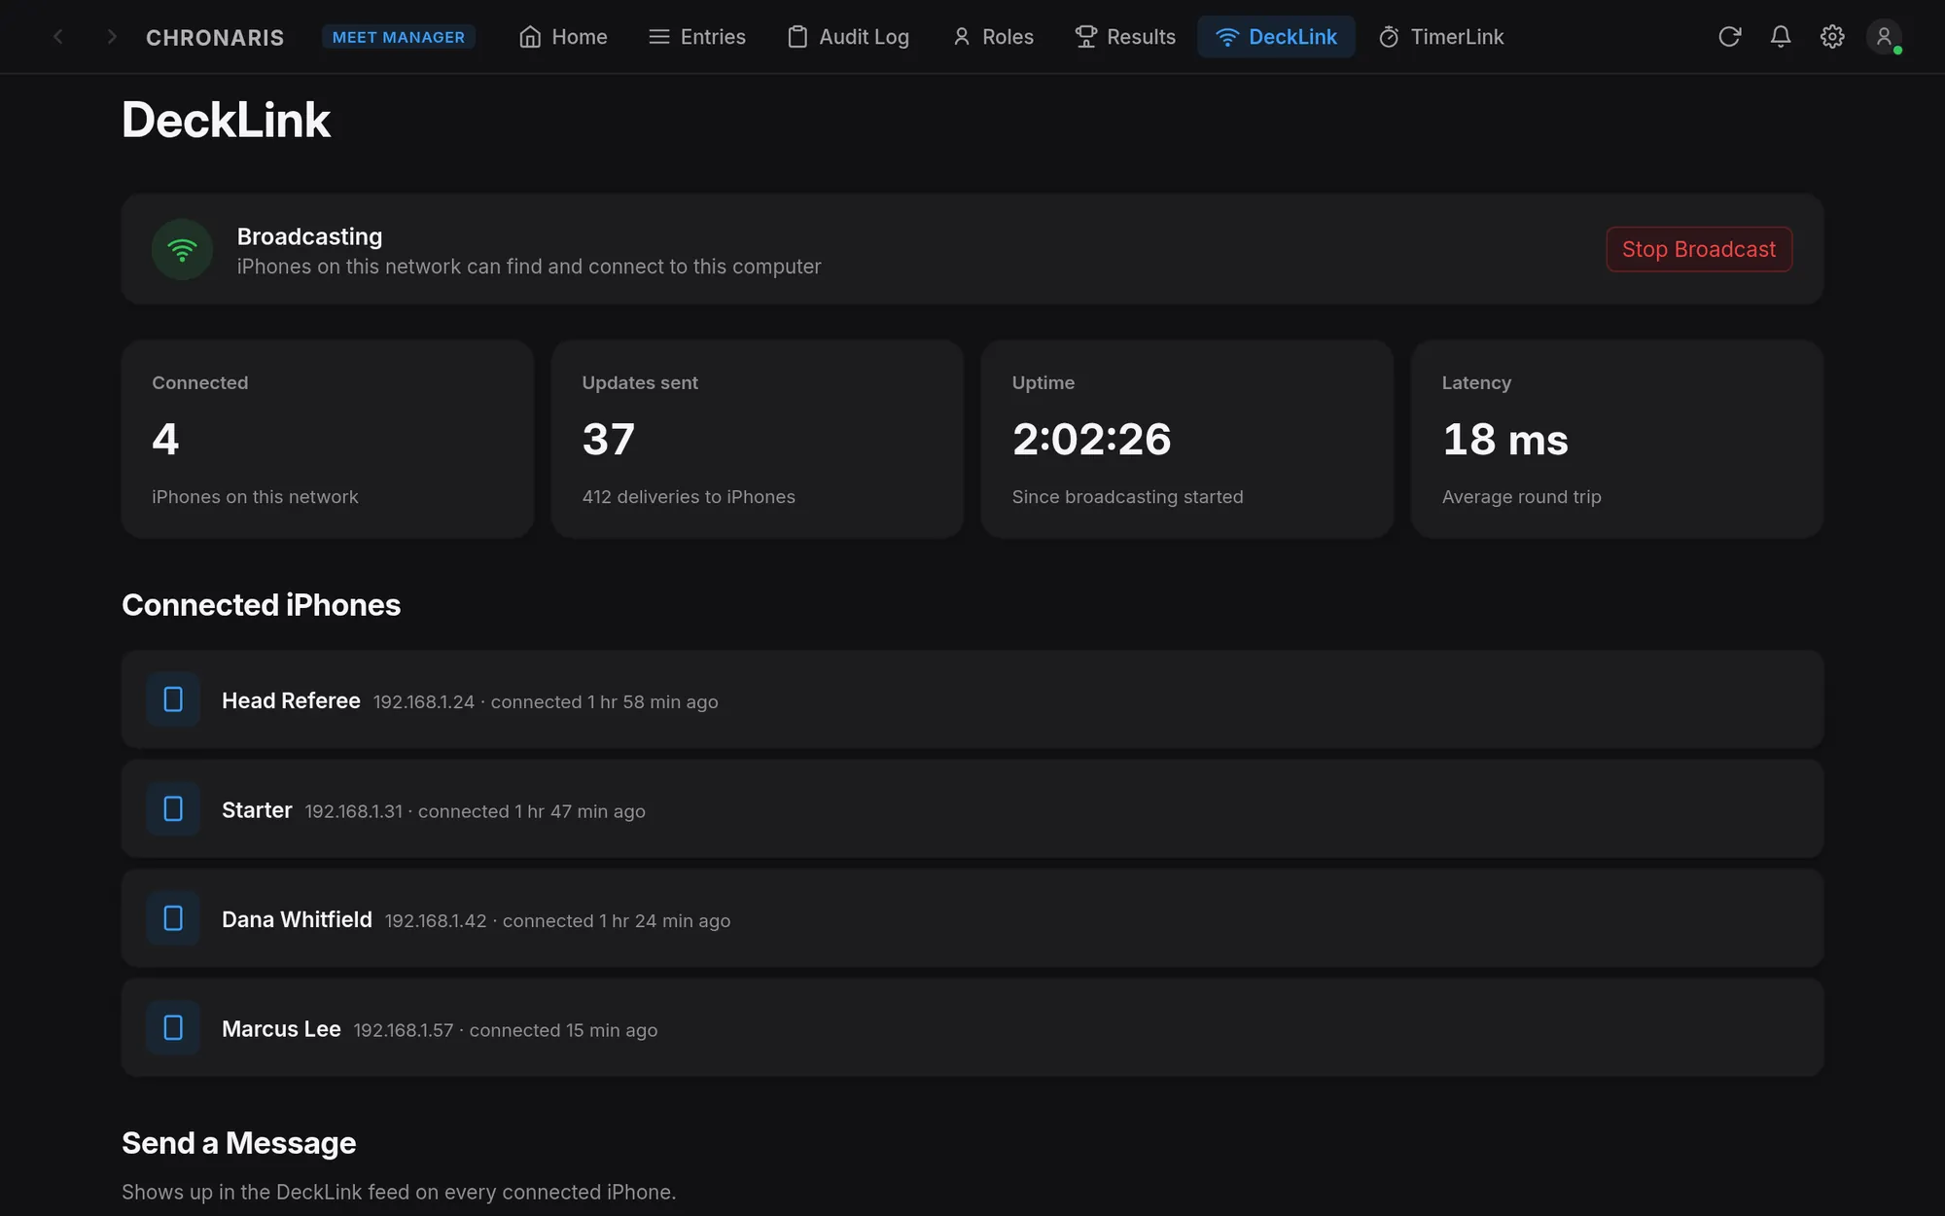Switch to the TimerLink tab
The height and width of the screenshot is (1216, 1945).
(1441, 37)
